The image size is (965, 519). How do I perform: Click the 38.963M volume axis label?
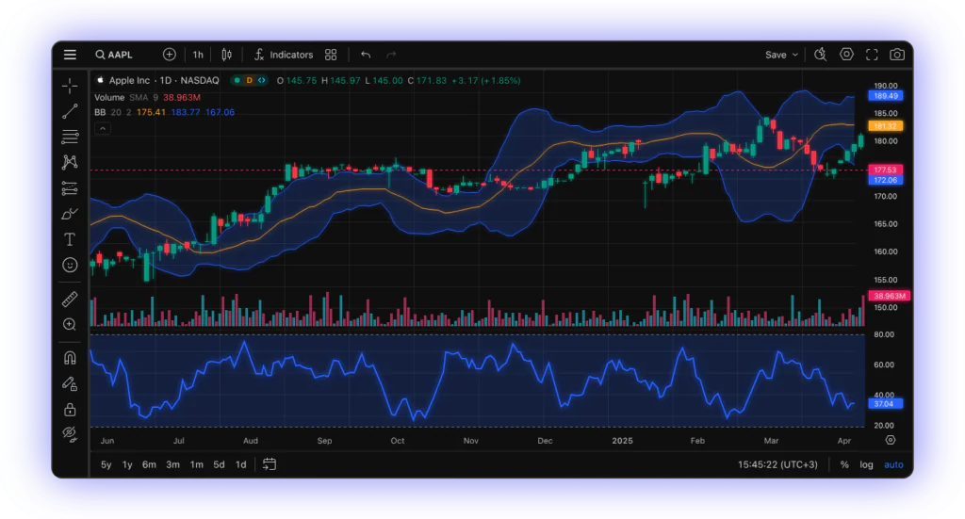889,296
